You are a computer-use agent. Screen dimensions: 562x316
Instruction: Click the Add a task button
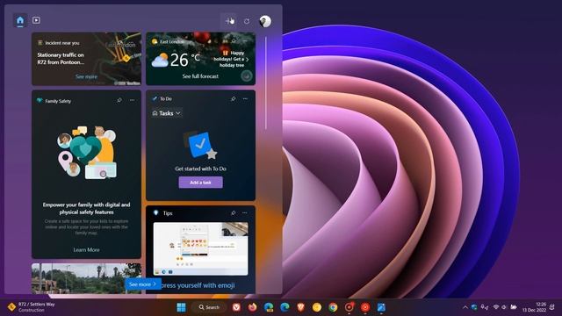pyautogui.click(x=201, y=183)
